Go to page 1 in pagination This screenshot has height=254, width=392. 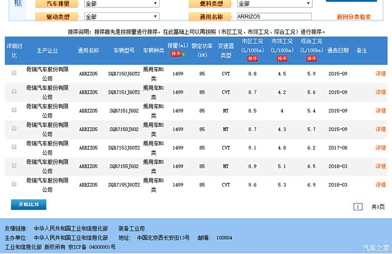pyautogui.click(x=357, y=207)
